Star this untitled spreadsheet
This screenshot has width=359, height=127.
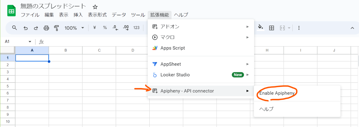pos(95,7)
